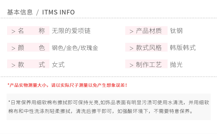Click the product name 无限的爱项链
Viewport: 217px width, 134px height.
(71, 31)
